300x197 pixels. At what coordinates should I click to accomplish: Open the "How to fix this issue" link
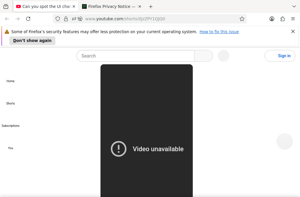tap(219, 32)
